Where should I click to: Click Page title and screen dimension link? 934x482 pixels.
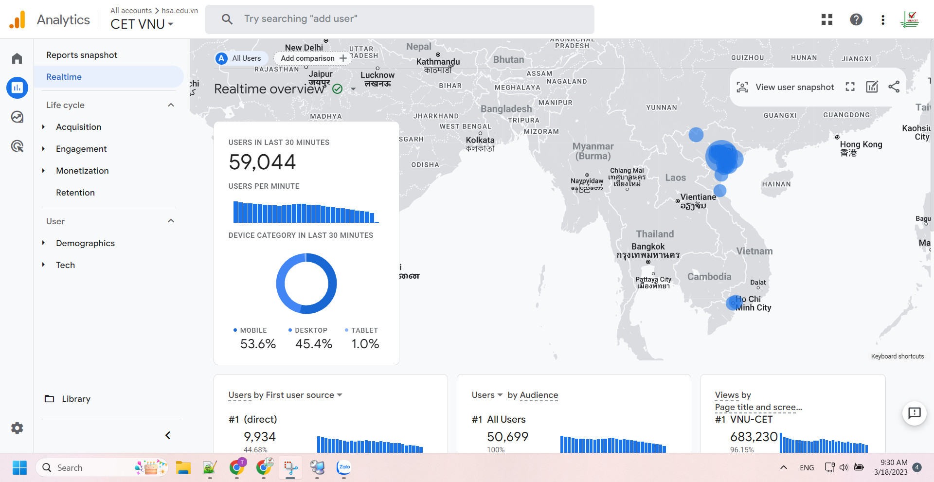[758, 407]
